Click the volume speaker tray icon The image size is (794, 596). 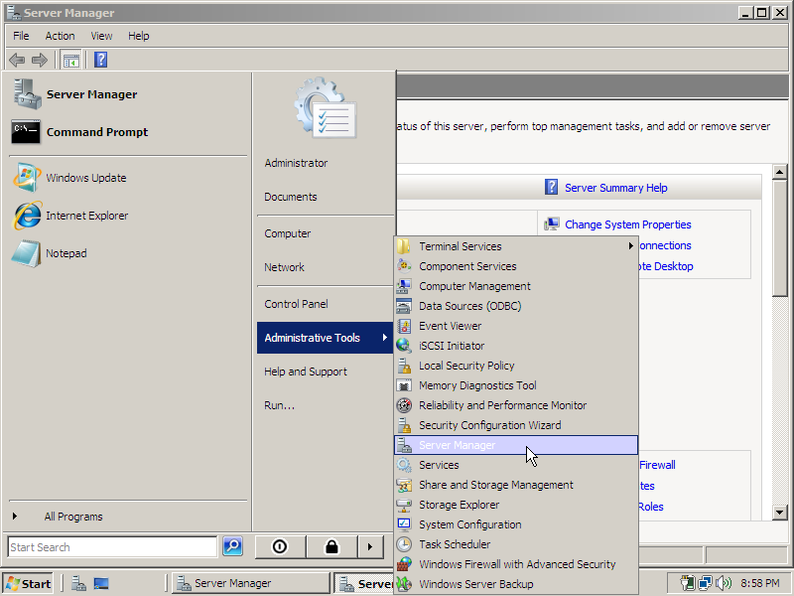point(725,583)
